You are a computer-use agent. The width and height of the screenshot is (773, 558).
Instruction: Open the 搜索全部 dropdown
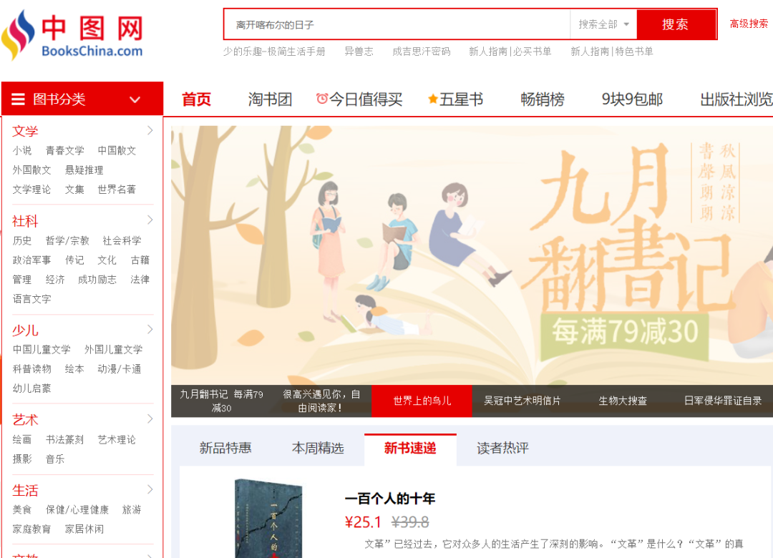[603, 24]
